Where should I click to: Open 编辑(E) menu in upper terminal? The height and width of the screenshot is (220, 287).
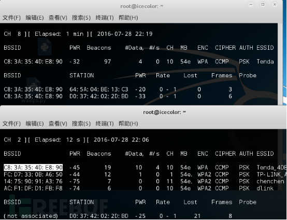35,18
